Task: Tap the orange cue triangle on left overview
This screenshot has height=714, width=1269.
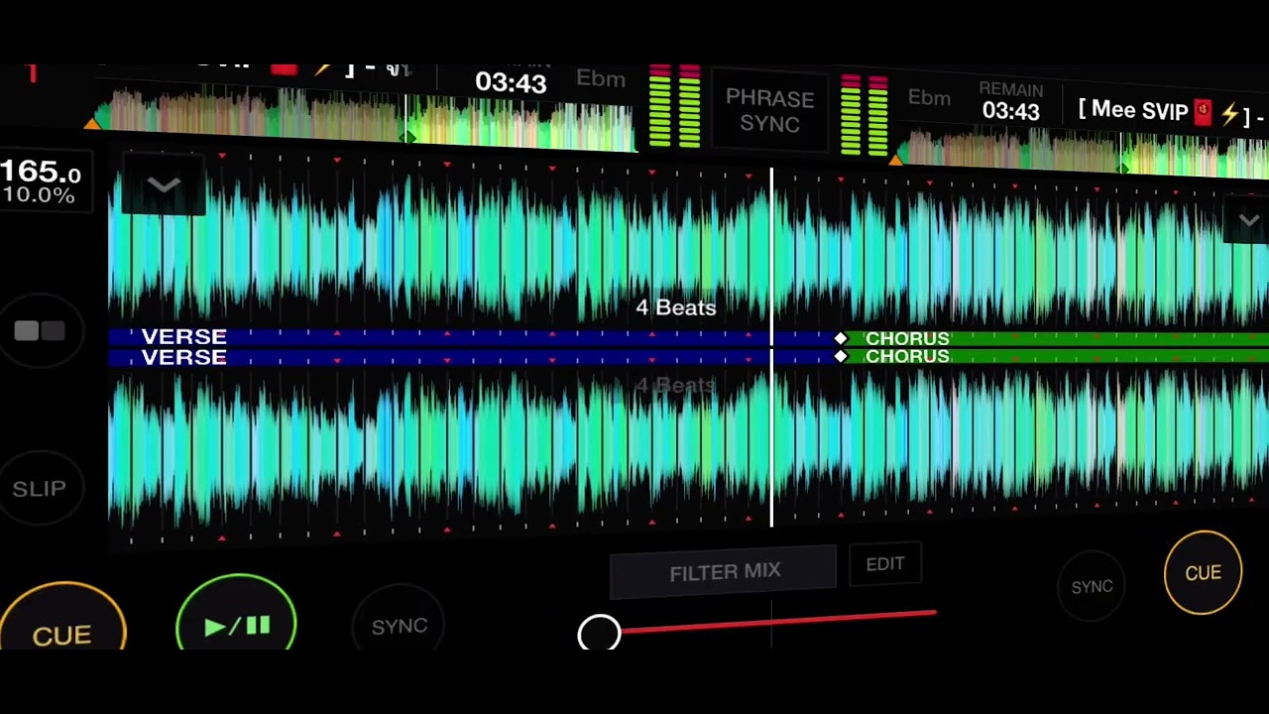Action: (x=92, y=123)
